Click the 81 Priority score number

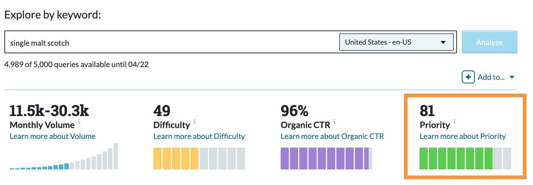point(427,111)
